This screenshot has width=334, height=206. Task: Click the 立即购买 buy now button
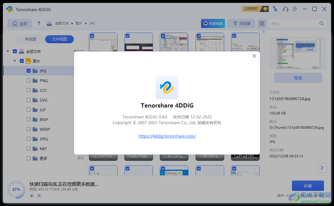tap(255, 9)
